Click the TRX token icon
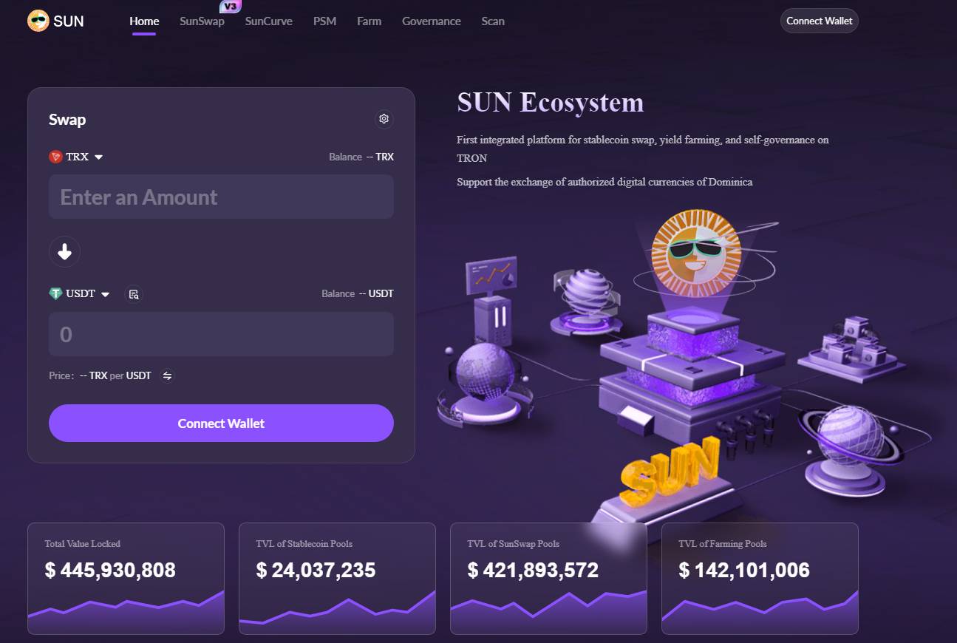The width and height of the screenshot is (957, 643). (55, 157)
